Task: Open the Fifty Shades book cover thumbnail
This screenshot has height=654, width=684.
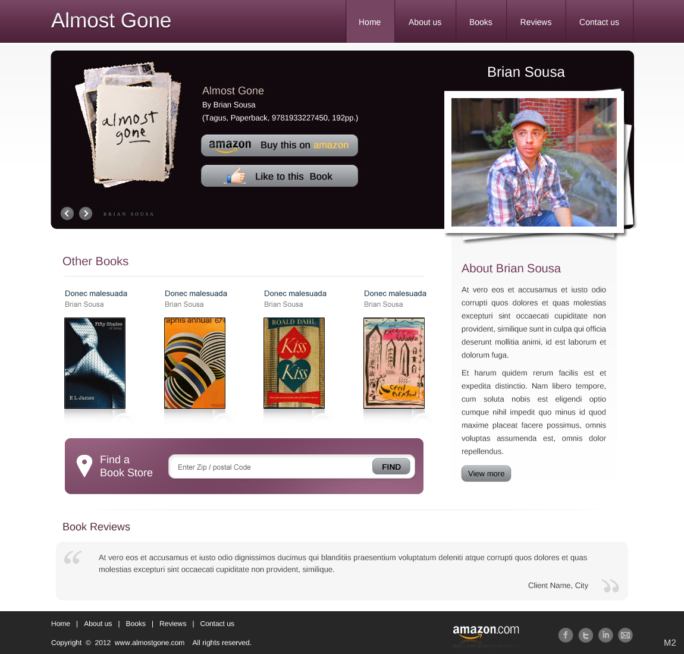Action: pyautogui.click(x=95, y=363)
